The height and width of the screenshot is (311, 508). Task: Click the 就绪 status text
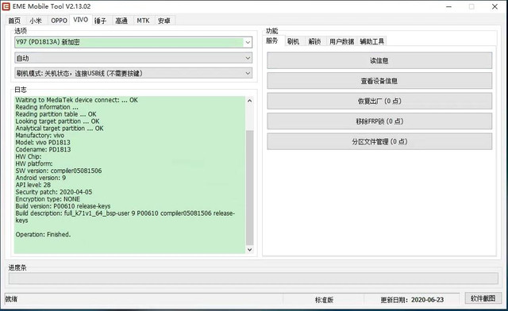(11, 299)
